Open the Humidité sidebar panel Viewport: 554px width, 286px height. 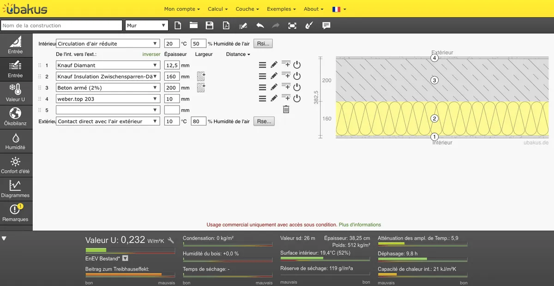pyautogui.click(x=15, y=141)
